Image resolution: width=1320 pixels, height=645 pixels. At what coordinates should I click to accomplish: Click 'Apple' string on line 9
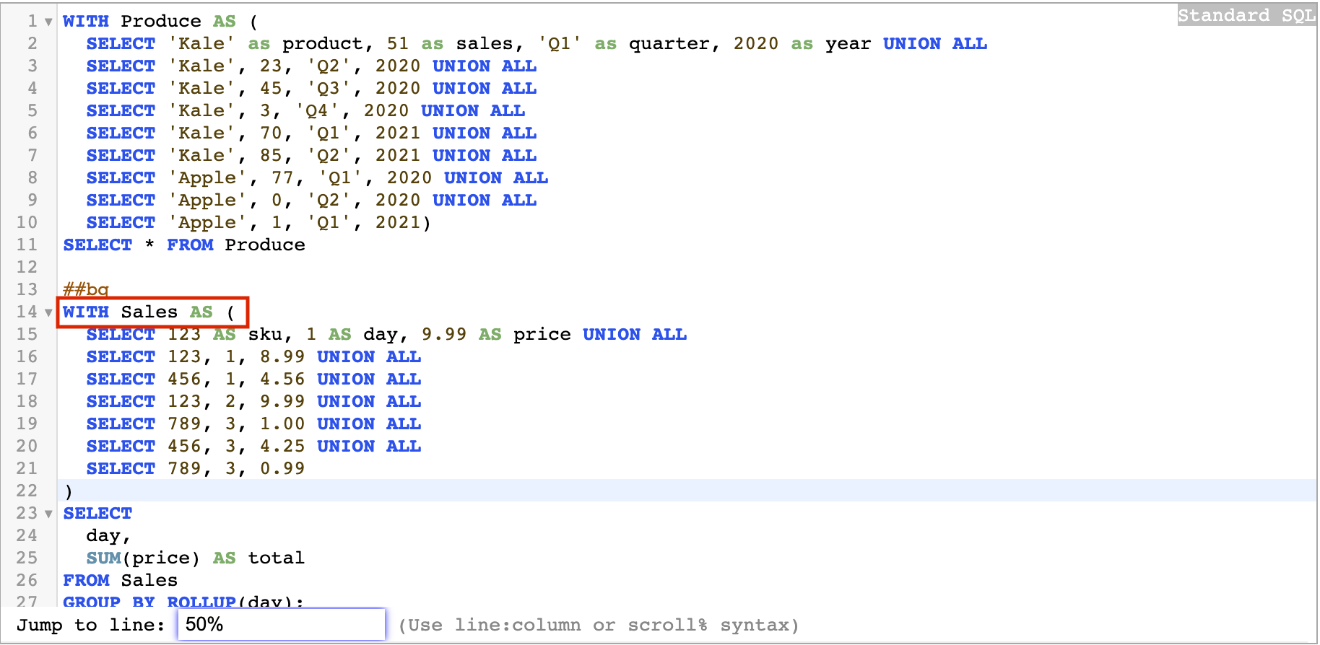pyautogui.click(x=207, y=201)
